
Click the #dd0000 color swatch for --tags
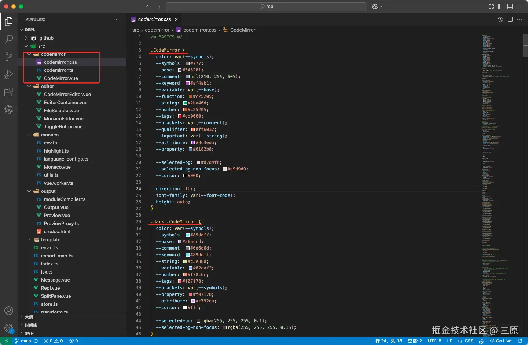180,116
